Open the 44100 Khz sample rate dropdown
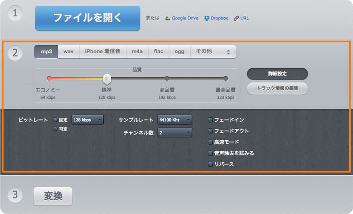The image size is (353, 214). (175, 120)
